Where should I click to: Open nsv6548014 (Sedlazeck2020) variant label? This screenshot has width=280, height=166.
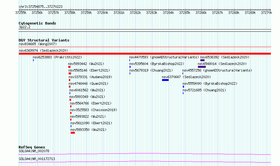pos(222,64)
